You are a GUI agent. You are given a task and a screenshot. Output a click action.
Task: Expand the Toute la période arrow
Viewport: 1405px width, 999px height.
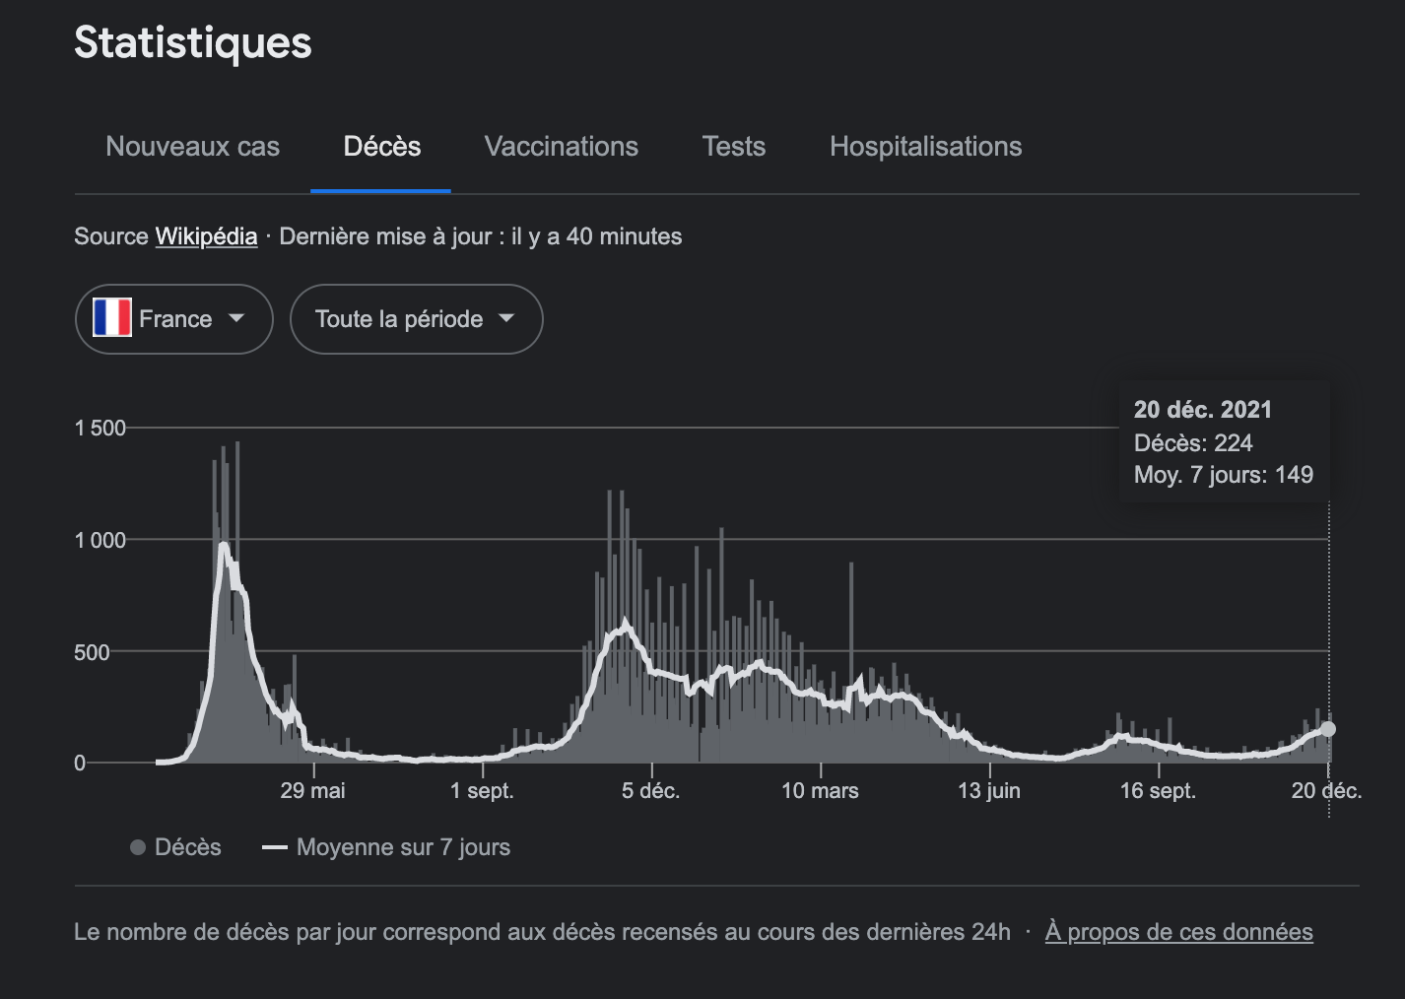(506, 318)
